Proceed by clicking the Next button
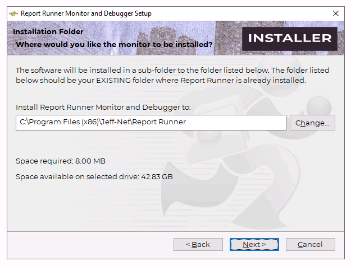The width and height of the screenshot is (351, 266). click(x=254, y=244)
